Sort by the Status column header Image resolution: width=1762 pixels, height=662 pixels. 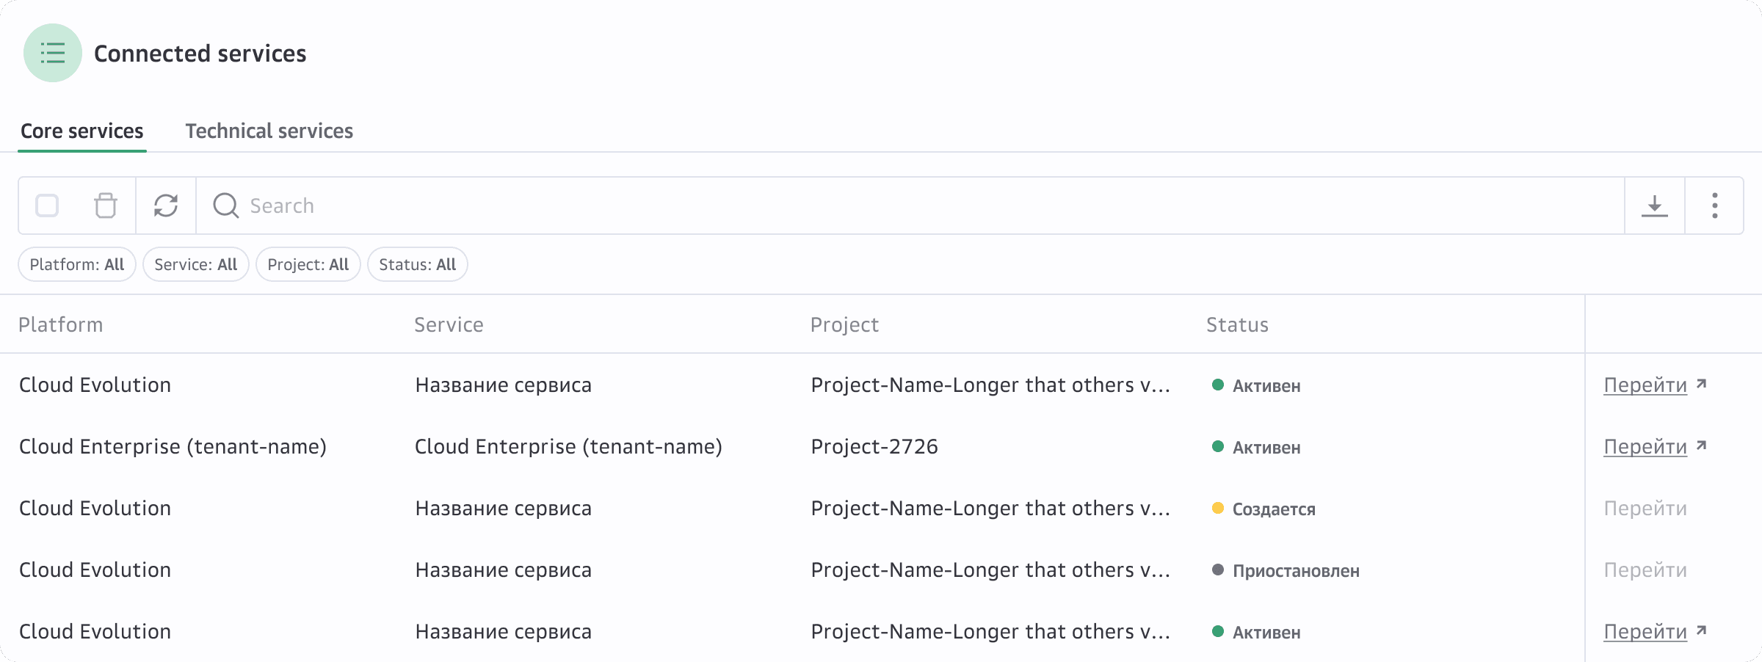pyautogui.click(x=1237, y=324)
